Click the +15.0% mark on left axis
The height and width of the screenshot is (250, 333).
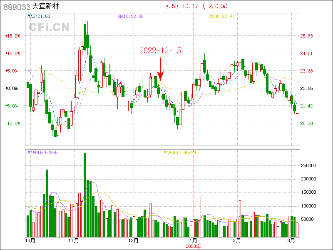point(12,36)
